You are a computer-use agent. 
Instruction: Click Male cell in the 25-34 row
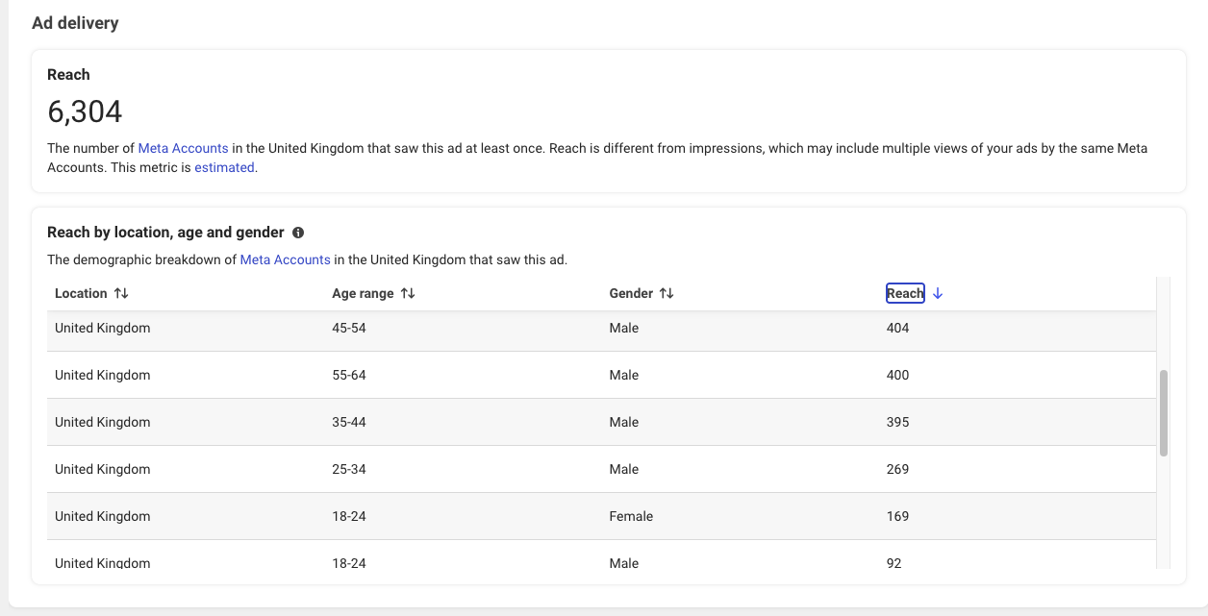pos(624,469)
